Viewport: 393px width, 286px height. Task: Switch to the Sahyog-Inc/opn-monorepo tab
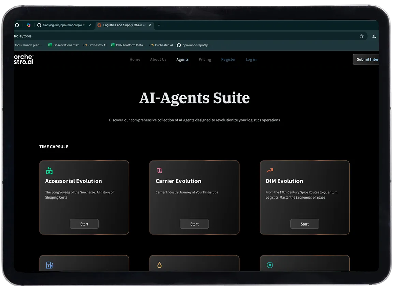[x=63, y=25]
